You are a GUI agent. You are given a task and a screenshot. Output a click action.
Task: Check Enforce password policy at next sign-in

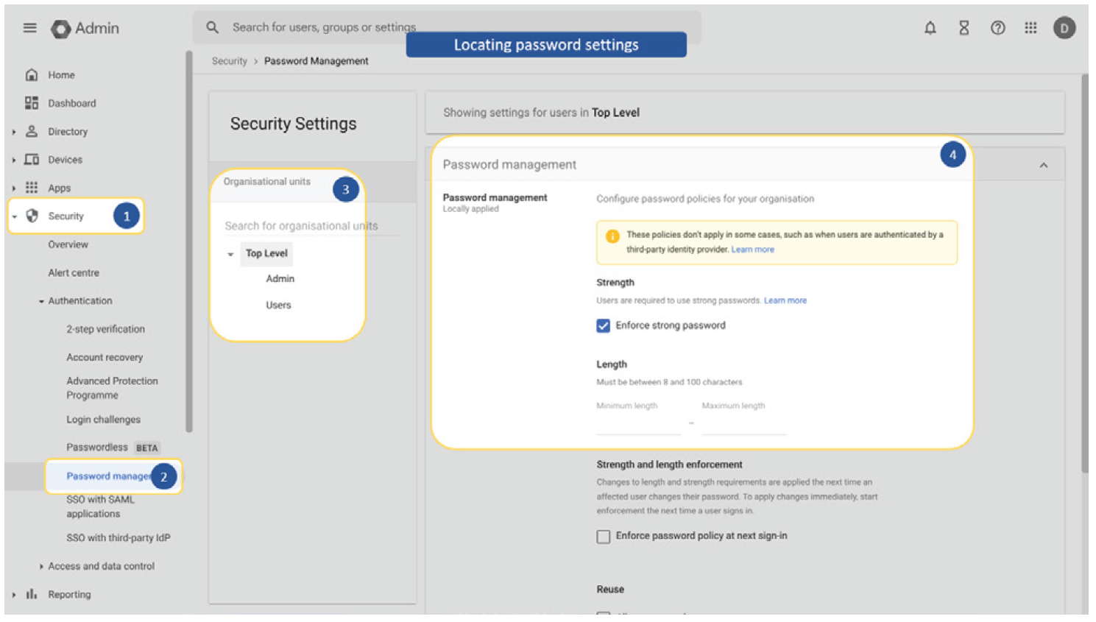tap(604, 537)
